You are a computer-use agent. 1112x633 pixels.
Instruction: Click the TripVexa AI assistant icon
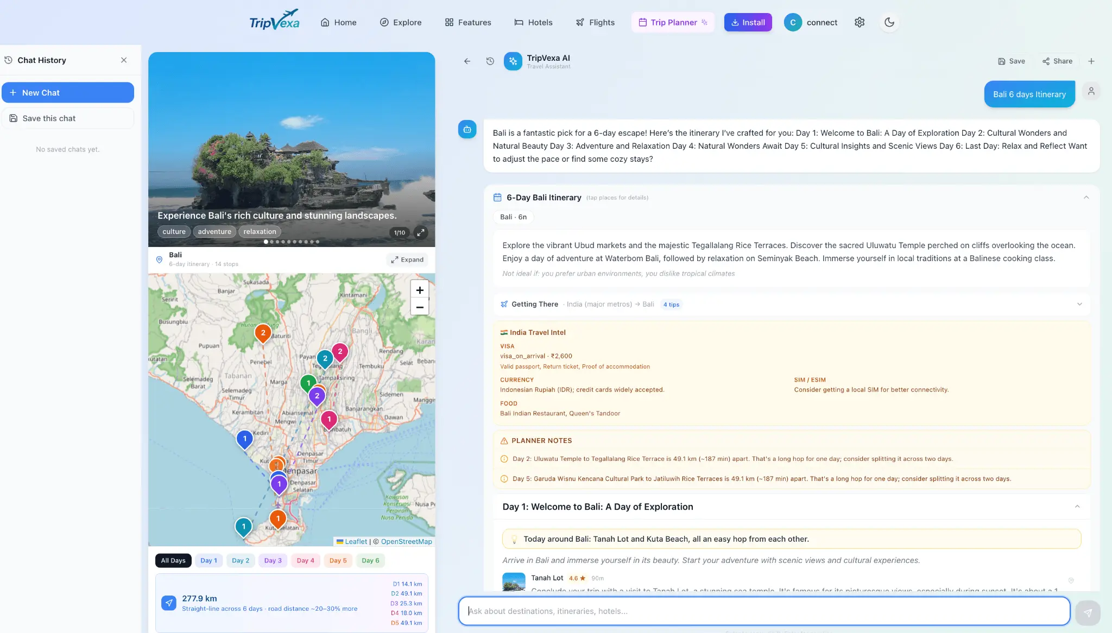513,61
